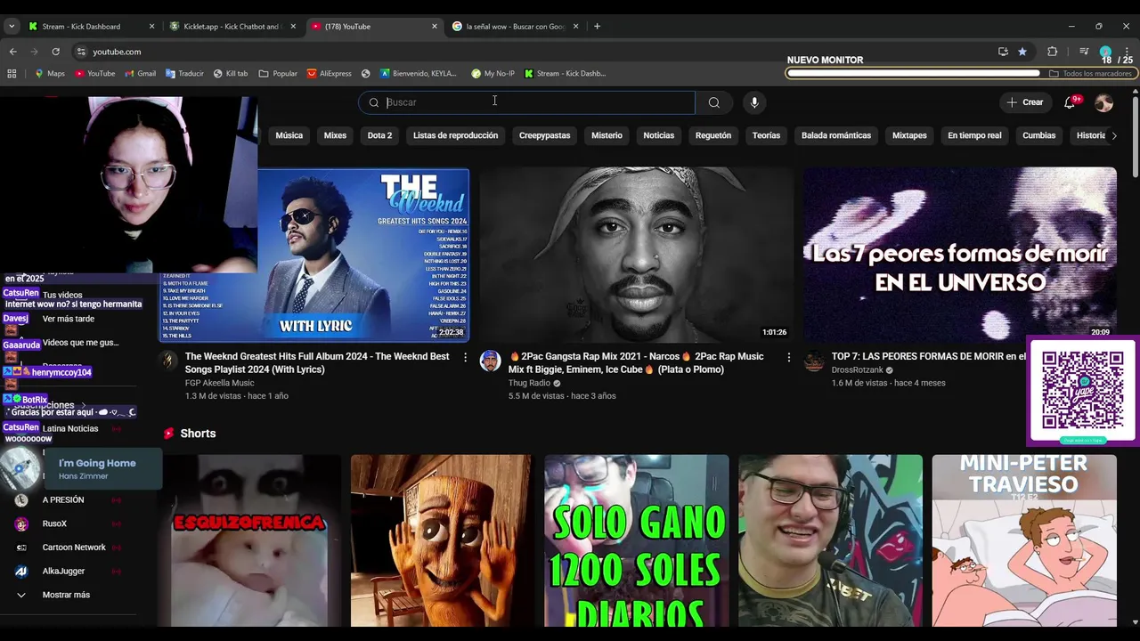The image size is (1140, 641).
Task: Select the Creepypastas chip
Action: click(x=544, y=135)
